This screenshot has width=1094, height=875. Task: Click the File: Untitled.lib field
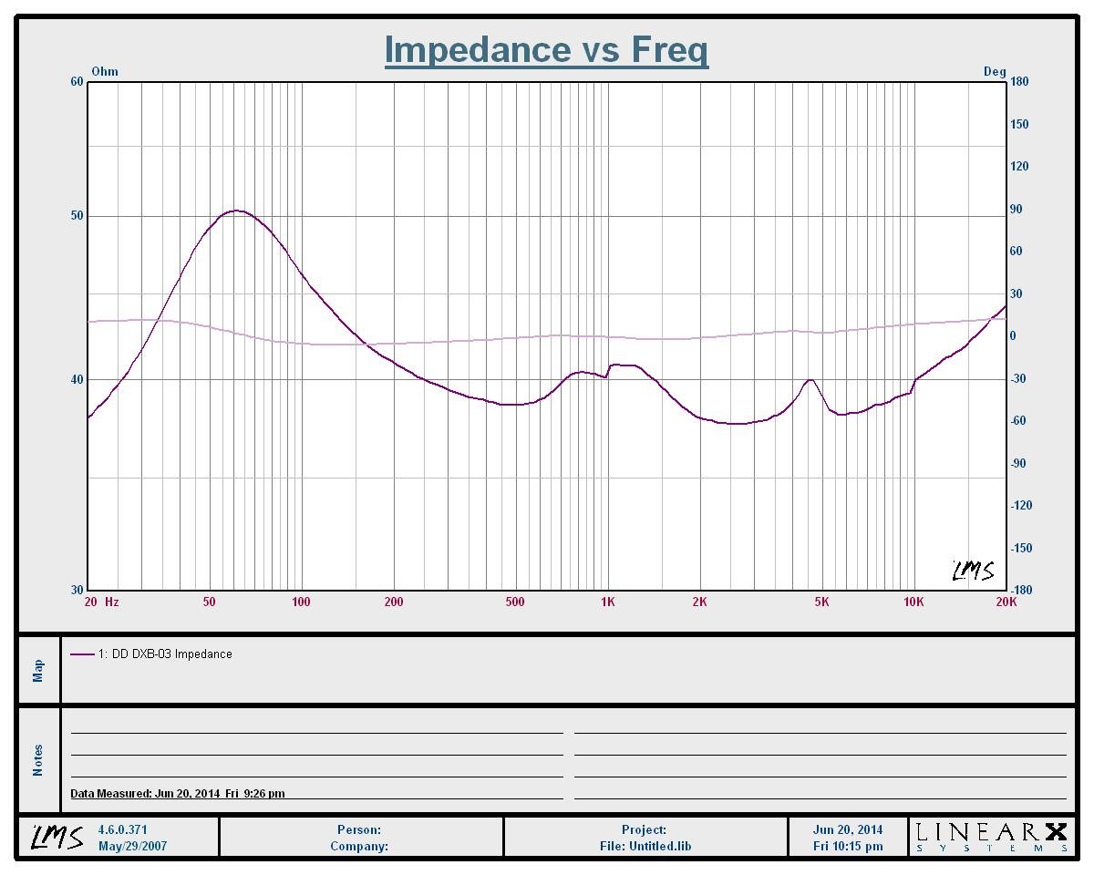(x=644, y=846)
